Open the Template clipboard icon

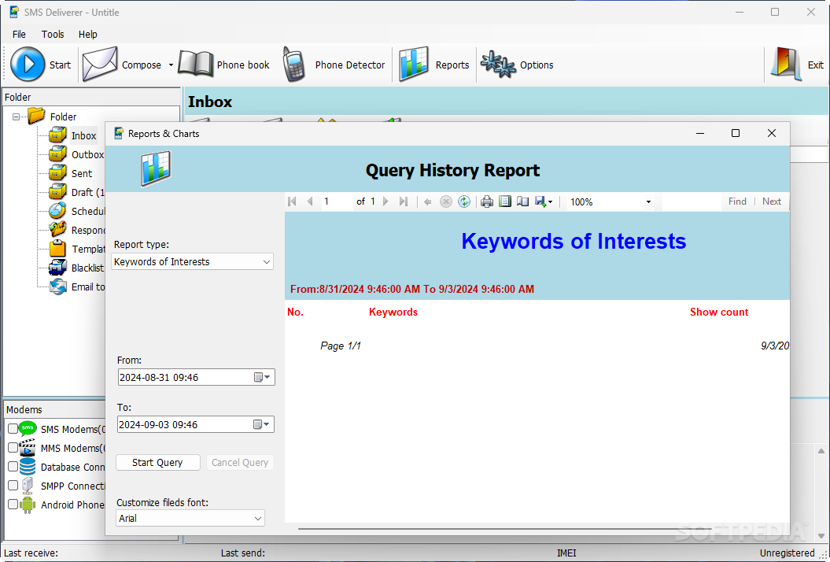click(x=57, y=249)
